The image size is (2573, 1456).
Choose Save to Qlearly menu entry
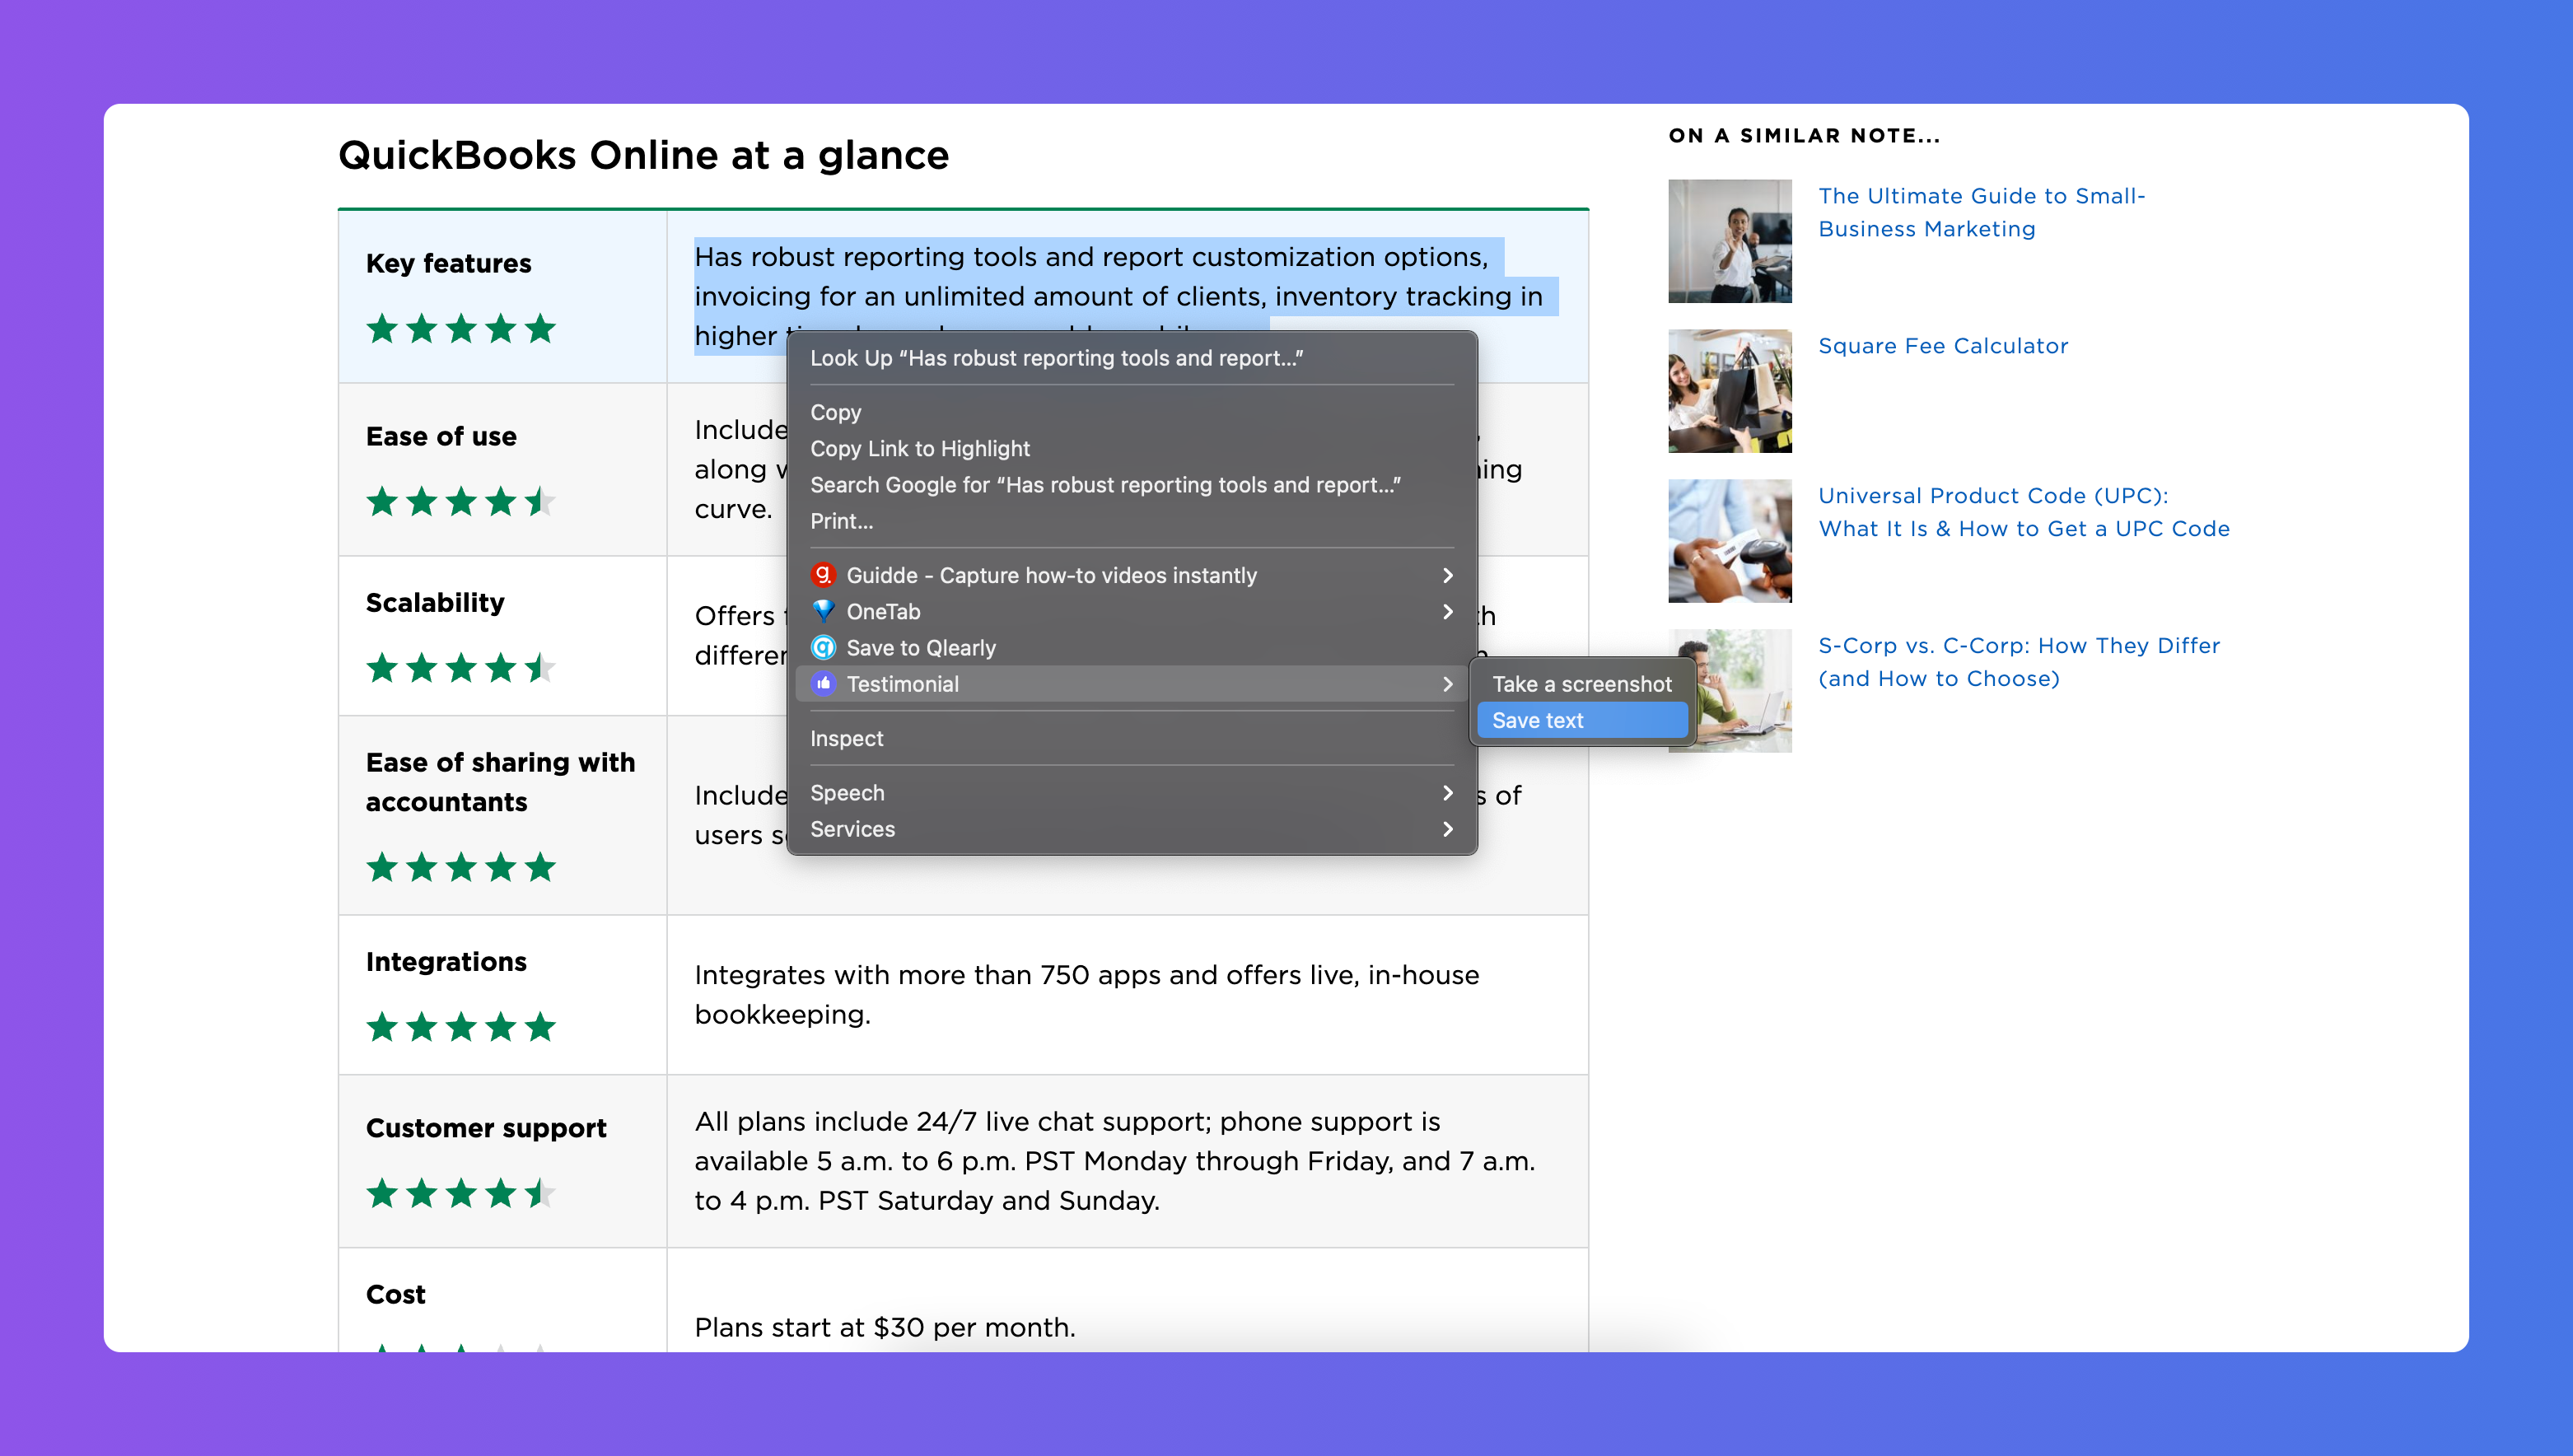(x=1131, y=647)
